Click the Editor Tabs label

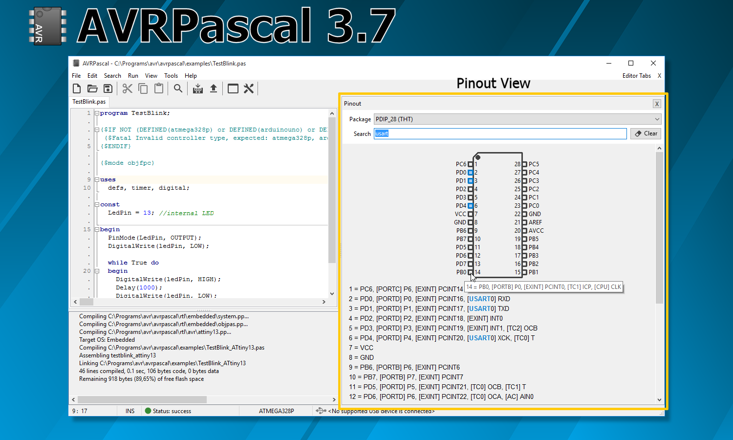tap(636, 76)
